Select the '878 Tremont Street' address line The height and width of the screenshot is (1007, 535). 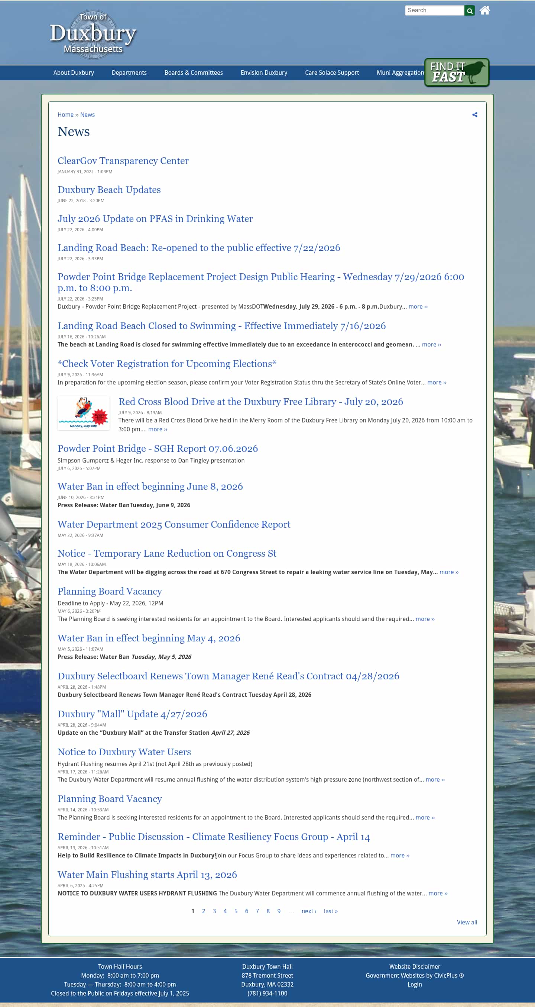pos(267,975)
